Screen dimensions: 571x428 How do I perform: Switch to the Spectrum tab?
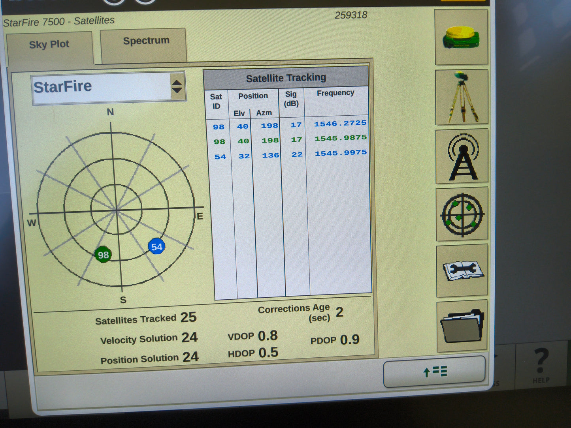[x=146, y=41]
